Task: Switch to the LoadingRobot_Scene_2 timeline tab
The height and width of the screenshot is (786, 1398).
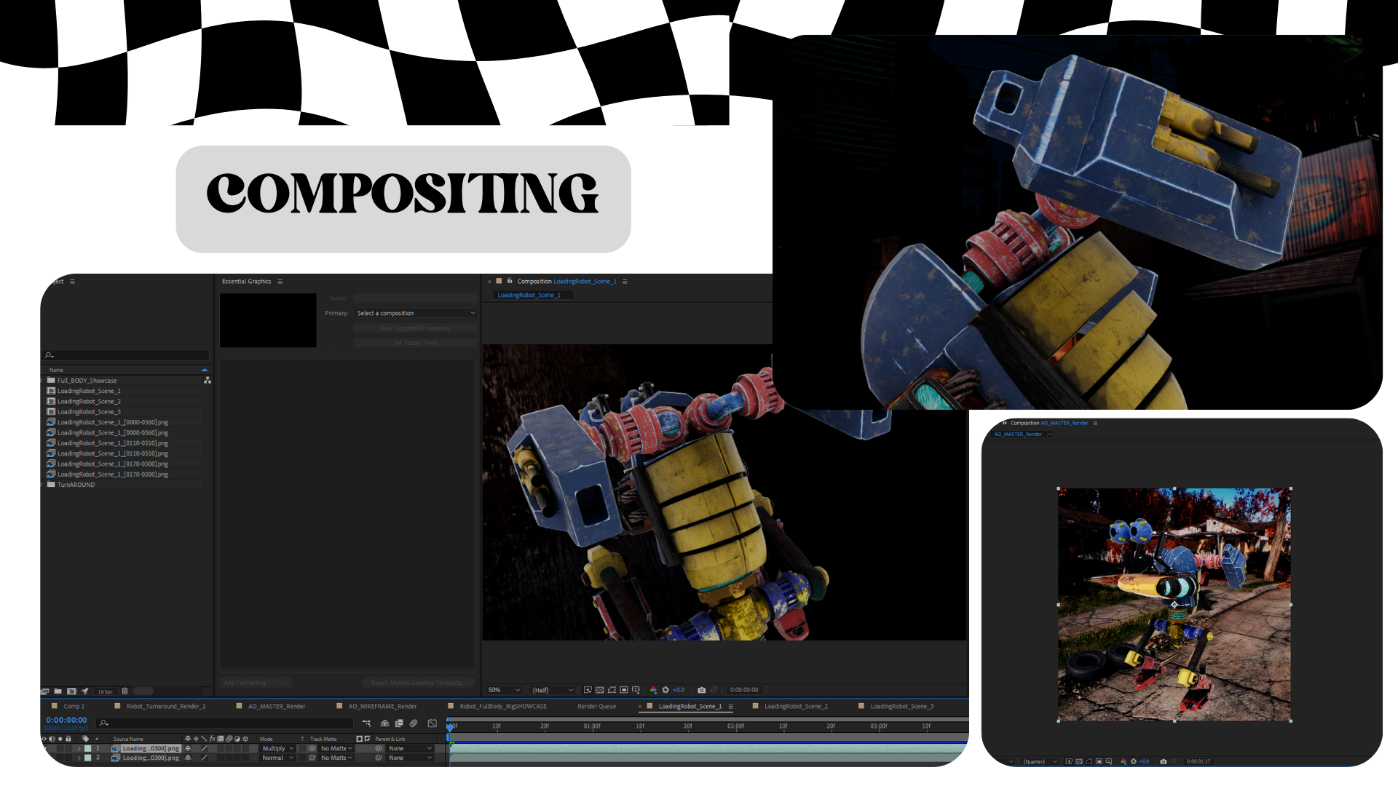Action: (796, 706)
